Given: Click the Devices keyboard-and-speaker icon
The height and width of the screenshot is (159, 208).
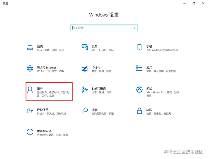Looking at the screenshot, I should 85,47.
